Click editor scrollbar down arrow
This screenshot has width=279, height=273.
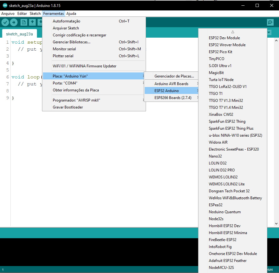click(x=276, y=223)
